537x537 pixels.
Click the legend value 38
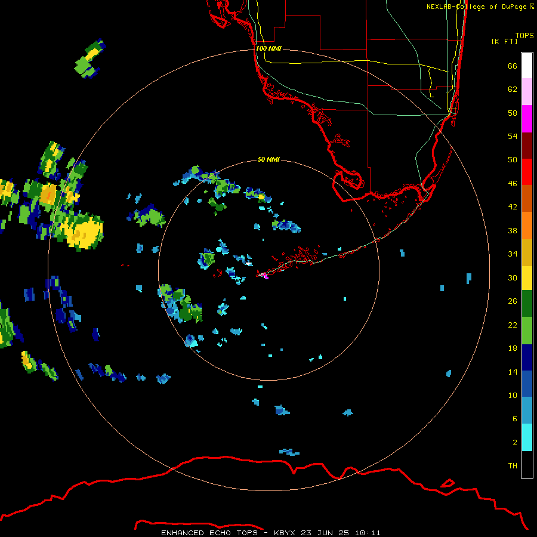click(513, 230)
